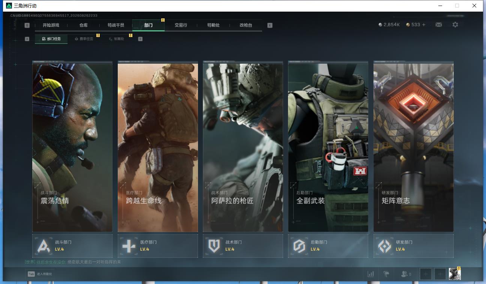This screenshot has width=486, height=284.
Task: Switch to the 赛季任务 sub-tab
Action: click(84, 39)
